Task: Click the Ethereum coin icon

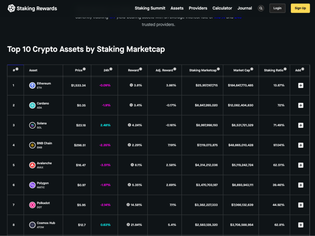Action: coord(32,85)
